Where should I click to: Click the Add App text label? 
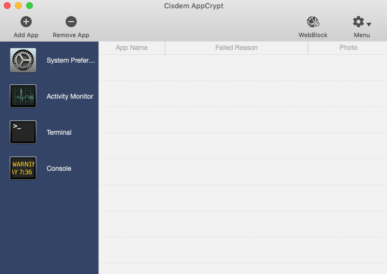[x=26, y=35]
